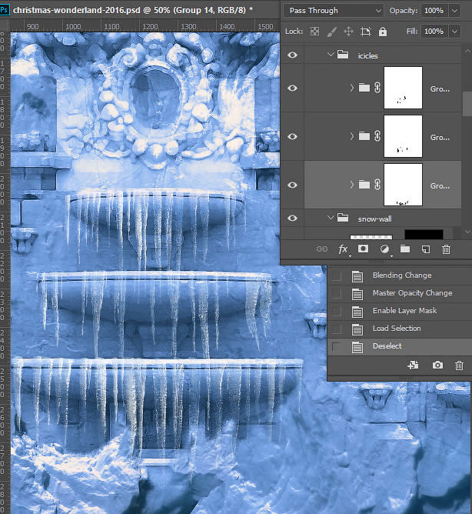This screenshot has width=472, height=514.
Task: Hide the icicles group with its eye icon
Action: click(292, 55)
